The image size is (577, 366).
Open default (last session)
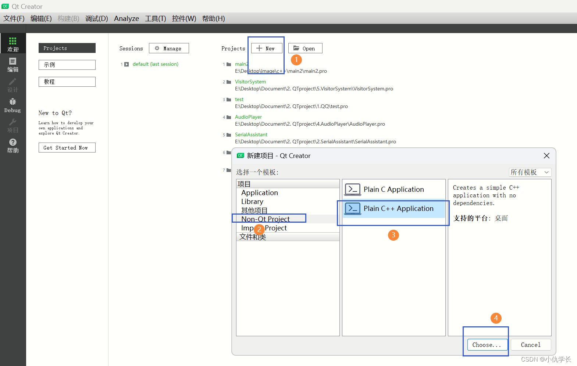click(156, 64)
